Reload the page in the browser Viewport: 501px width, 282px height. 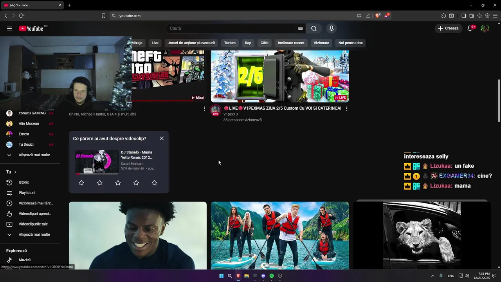[x=21, y=16]
